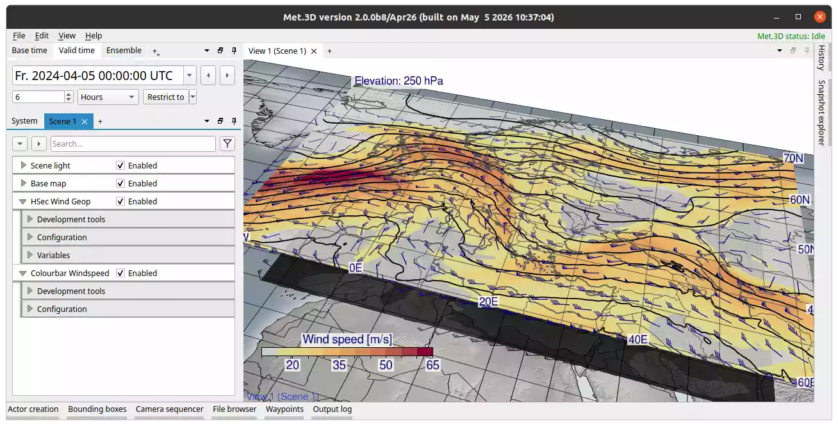Add a new view tab with the plus

[x=329, y=51]
